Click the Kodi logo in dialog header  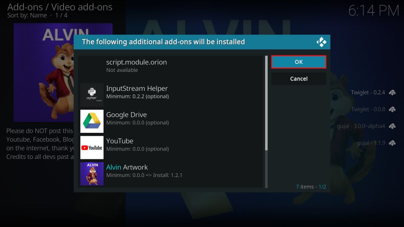point(321,42)
